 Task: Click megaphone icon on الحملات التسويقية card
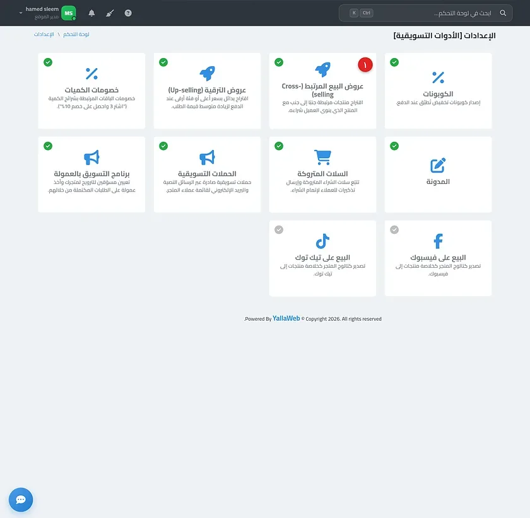pos(207,157)
